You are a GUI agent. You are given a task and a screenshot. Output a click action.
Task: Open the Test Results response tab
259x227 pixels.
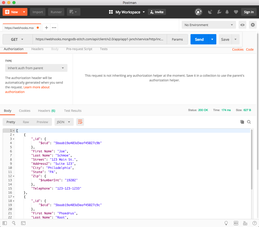coord(73,111)
